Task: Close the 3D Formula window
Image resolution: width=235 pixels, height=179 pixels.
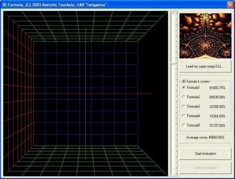Action: coord(230,4)
